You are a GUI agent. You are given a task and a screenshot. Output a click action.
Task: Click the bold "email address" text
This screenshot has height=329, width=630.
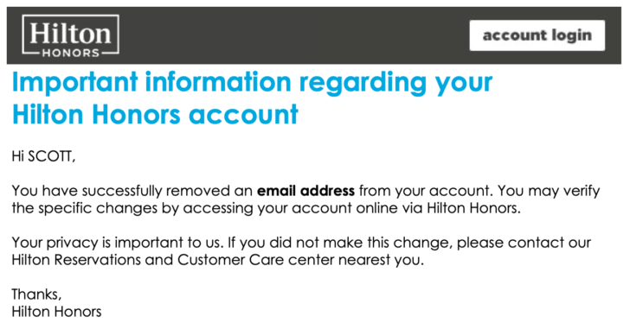click(x=305, y=190)
